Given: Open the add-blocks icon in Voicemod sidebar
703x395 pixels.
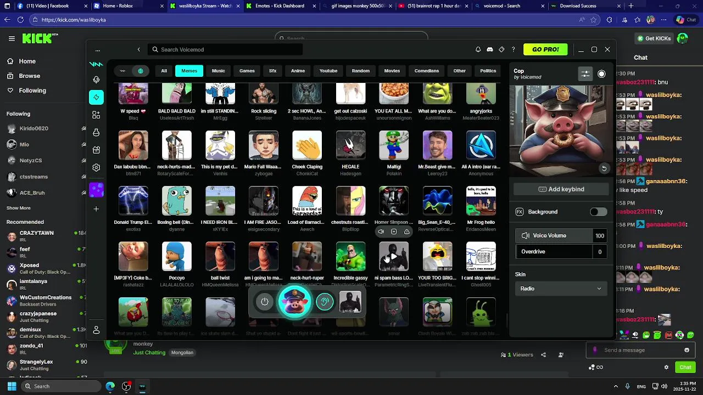Looking at the screenshot, I should 96,115.
